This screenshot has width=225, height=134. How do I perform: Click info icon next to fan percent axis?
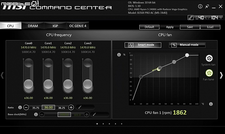click(119, 55)
